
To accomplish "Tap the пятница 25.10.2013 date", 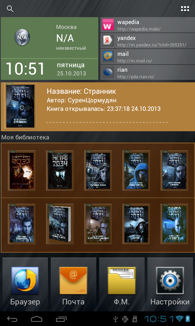I will pyautogui.click(x=71, y=69).
